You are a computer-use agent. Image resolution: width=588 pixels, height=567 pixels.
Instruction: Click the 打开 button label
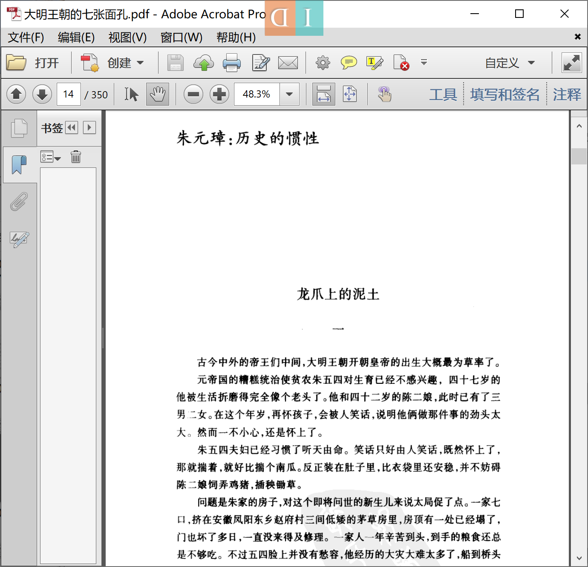[47, 63]
